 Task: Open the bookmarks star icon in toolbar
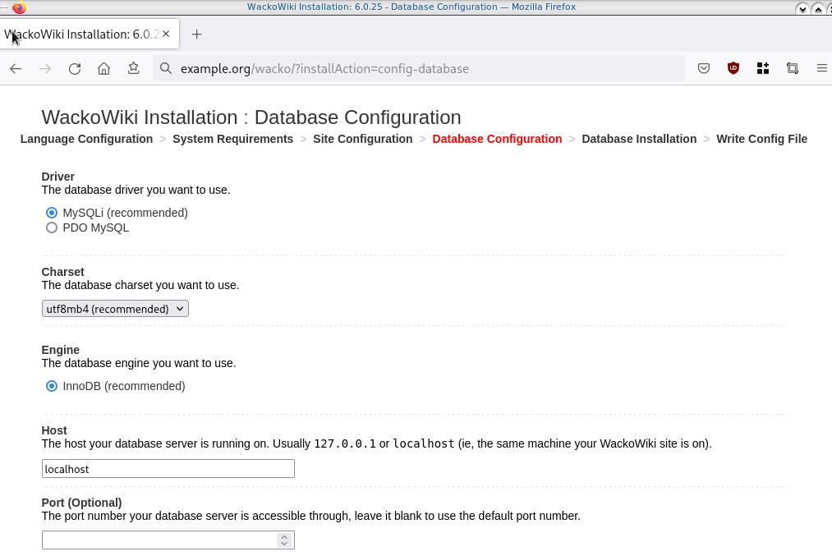click(x=133, y=69)
